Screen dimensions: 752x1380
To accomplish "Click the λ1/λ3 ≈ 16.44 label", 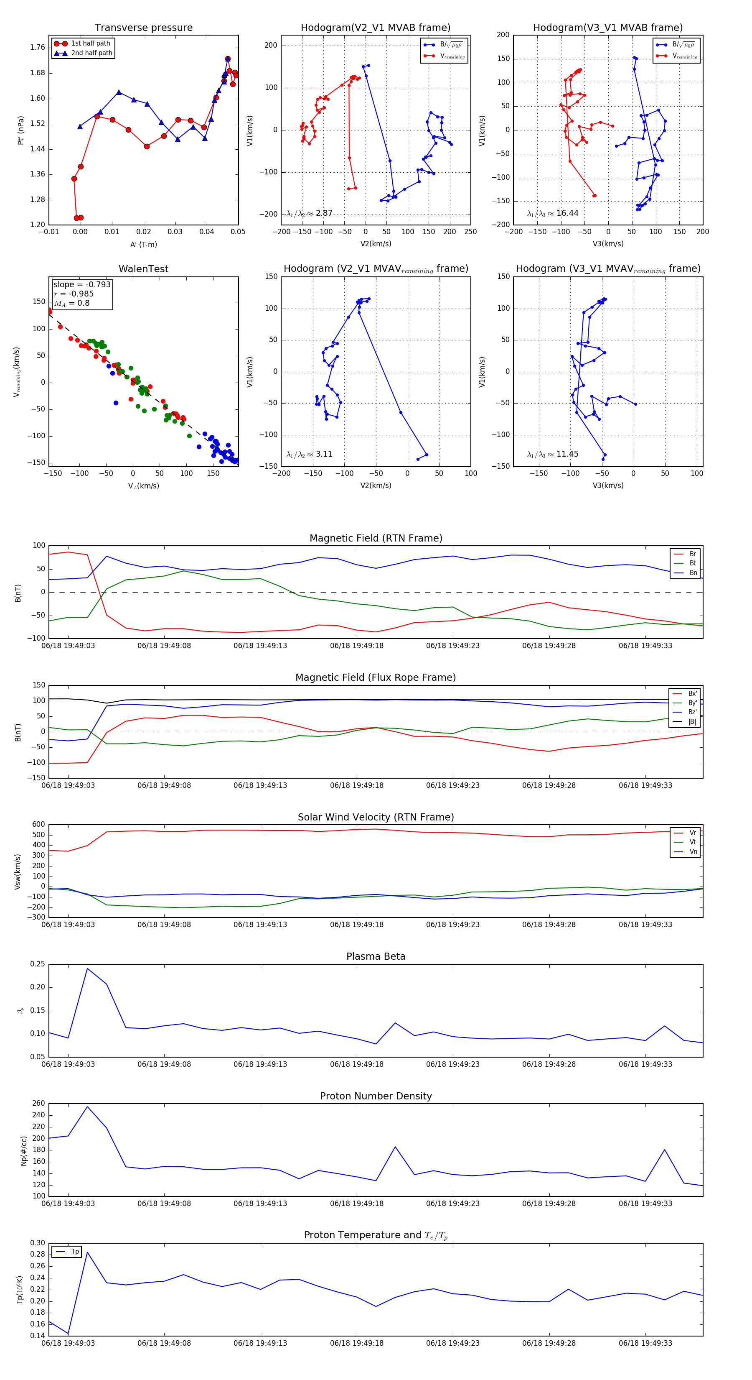I will pos(552,213).
